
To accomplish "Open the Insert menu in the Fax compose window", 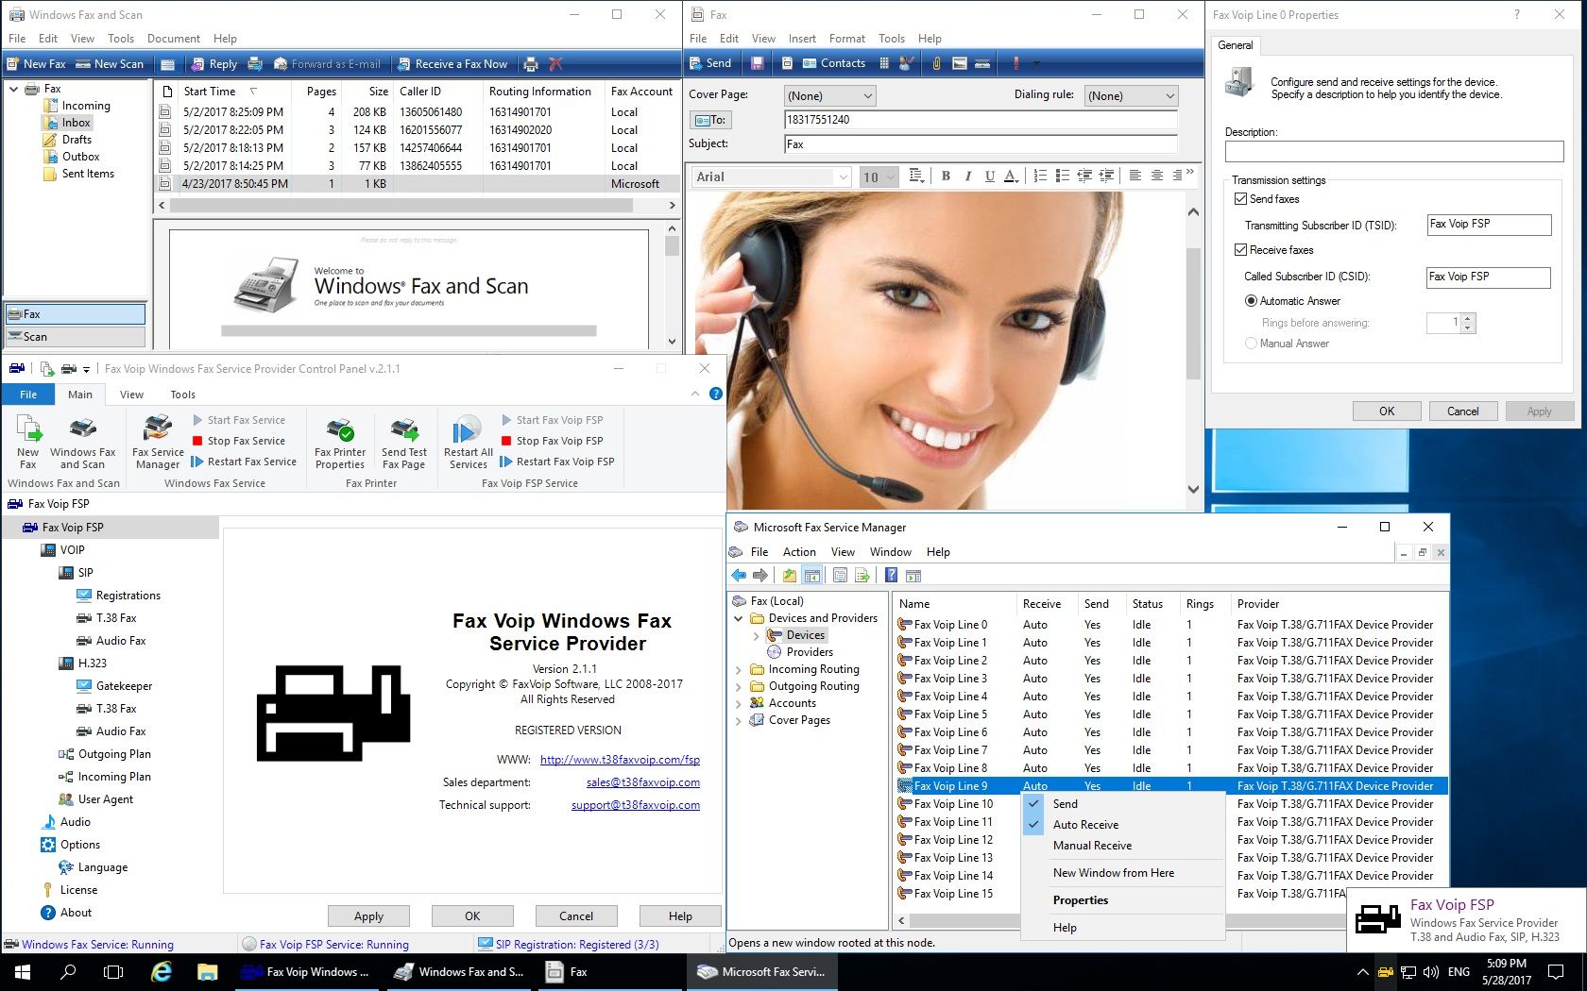I will click(x=802, y=39).
